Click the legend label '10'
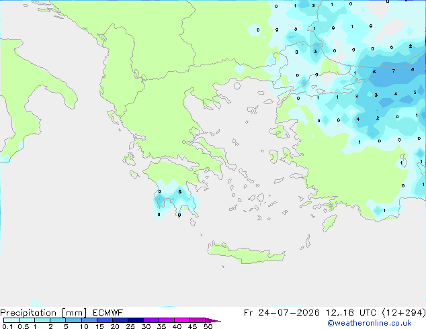Screen dimensions: 426x329 84,326
